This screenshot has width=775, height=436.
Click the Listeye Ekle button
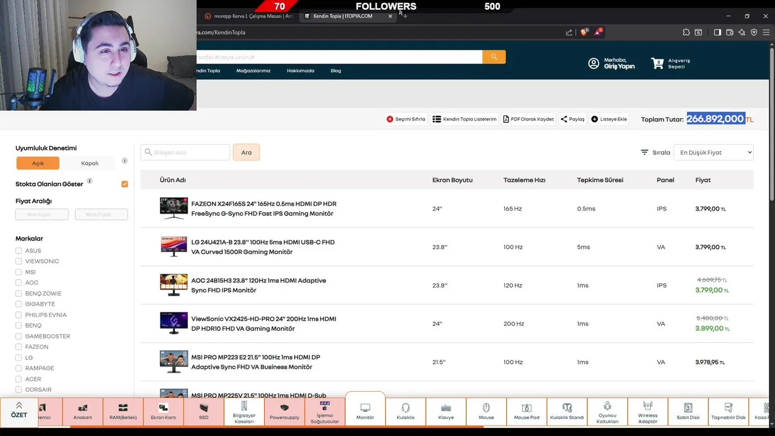coord(609,119)
